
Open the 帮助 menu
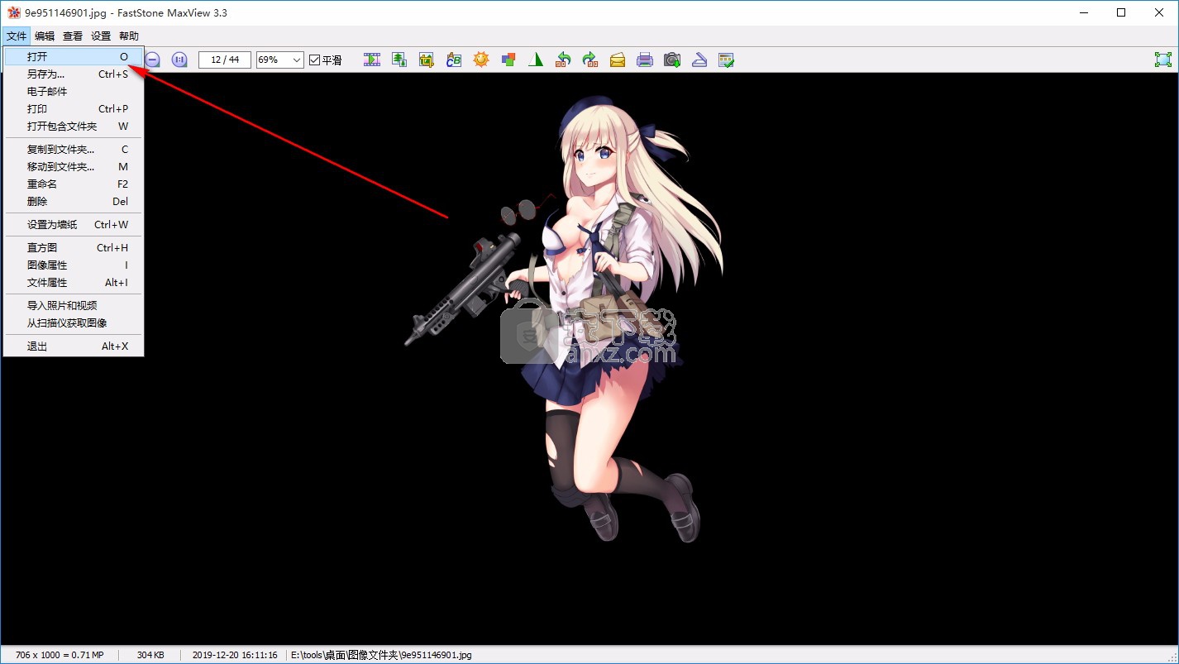pos(129,36)
